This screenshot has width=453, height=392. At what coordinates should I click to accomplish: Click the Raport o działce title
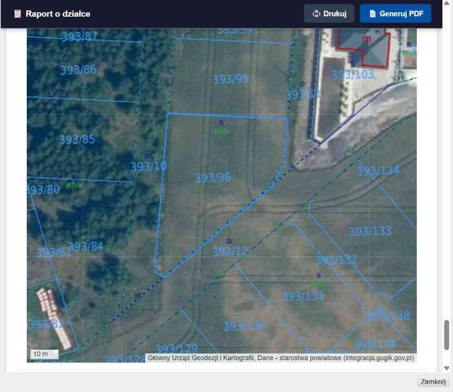coord(58,13)
